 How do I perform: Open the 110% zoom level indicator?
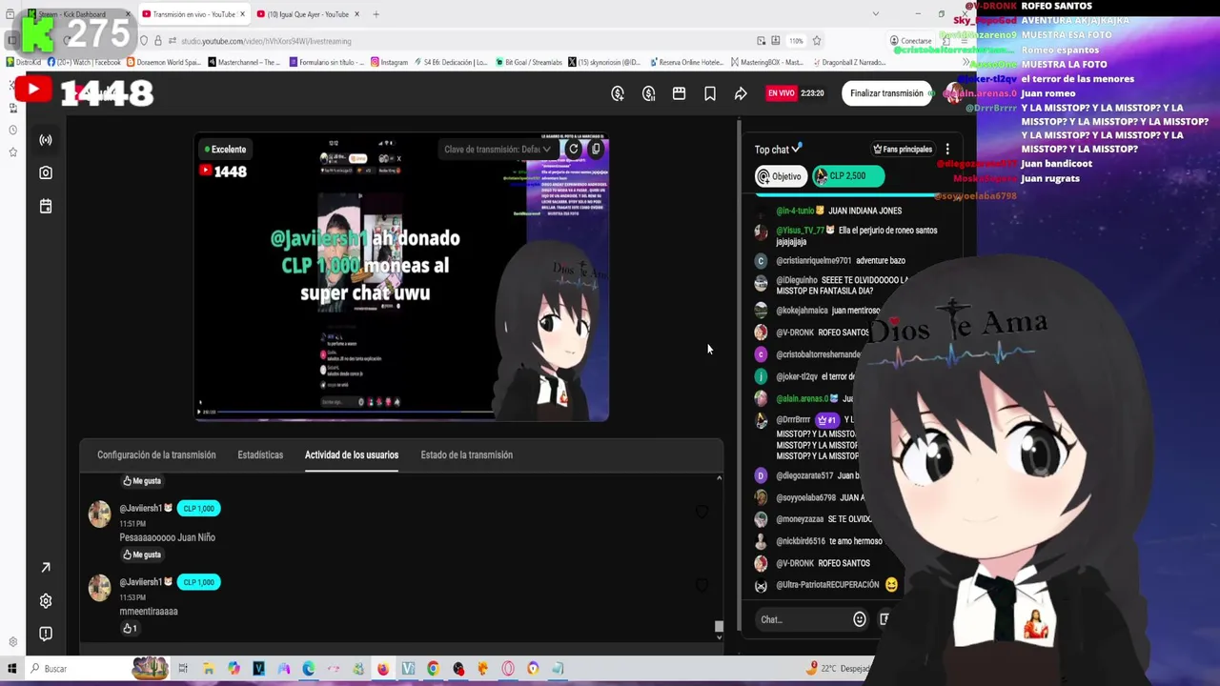[796, 41]
